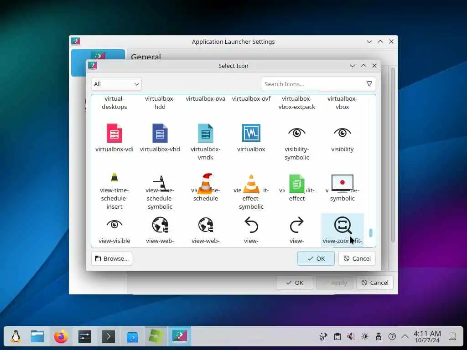This screenshot has width=467, height=350.
Task: Click the removable devices tray icon
Action: [x=379, y=337]
